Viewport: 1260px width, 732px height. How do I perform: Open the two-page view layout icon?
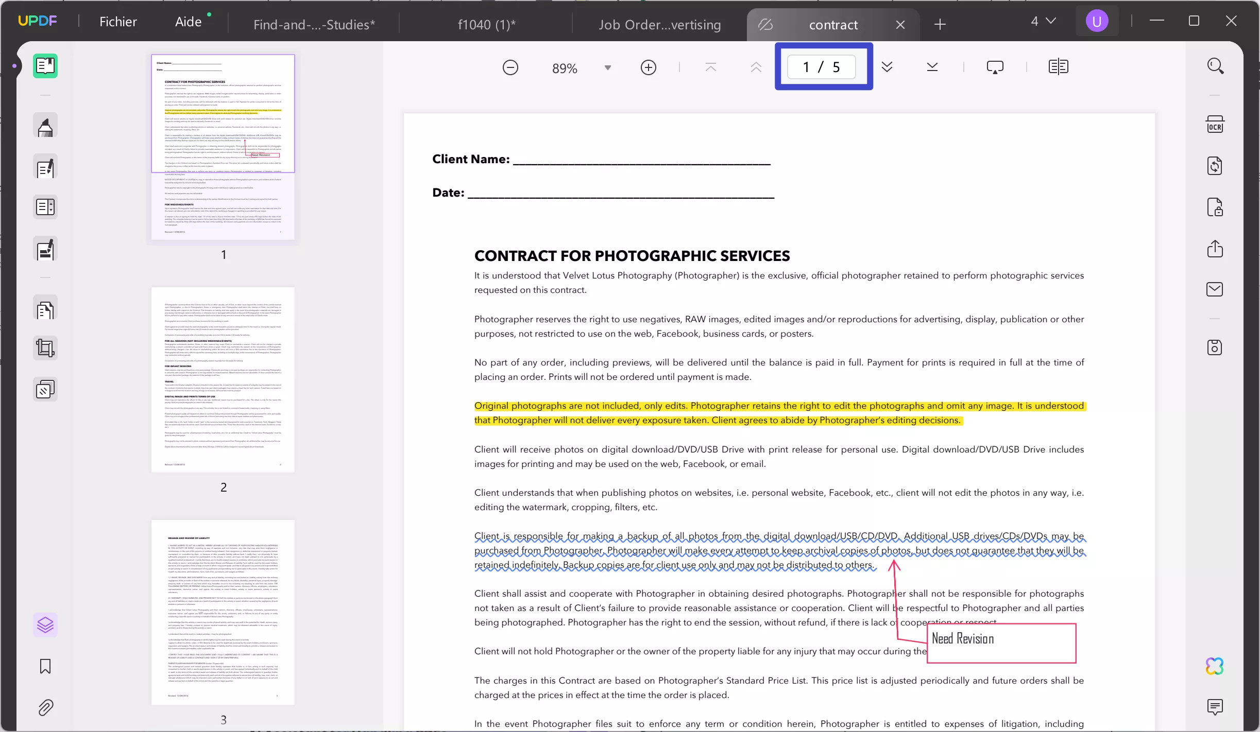(1058, 67)
